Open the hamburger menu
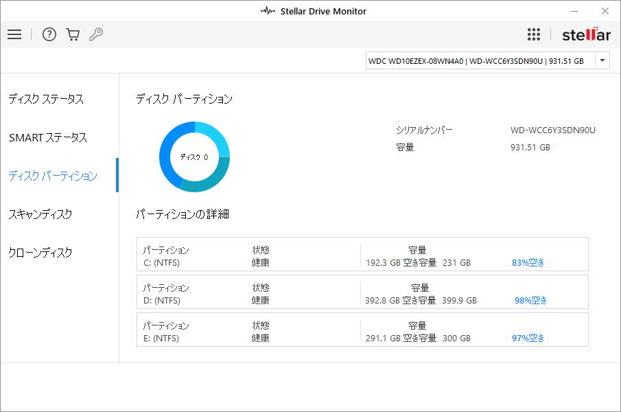Image resolution: width=621 pixels, height=412 pixels. tap(14, 34)
